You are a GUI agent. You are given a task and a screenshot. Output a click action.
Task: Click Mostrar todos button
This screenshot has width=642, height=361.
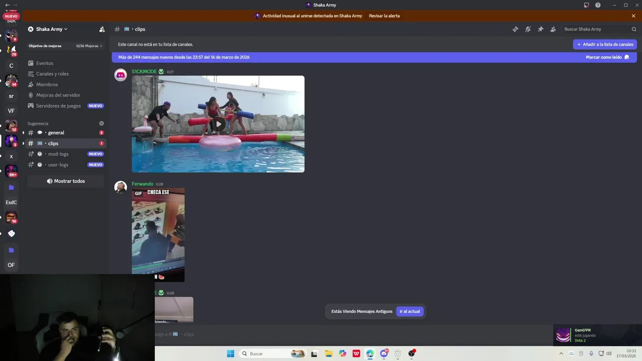click(x=66, y=181)
